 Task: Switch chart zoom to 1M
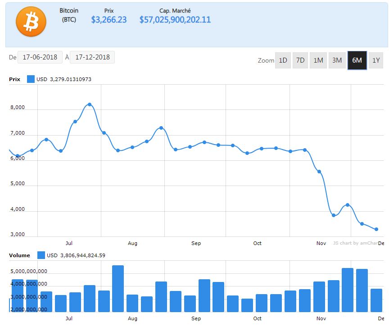pyautogui.click(x=318, y=60)
